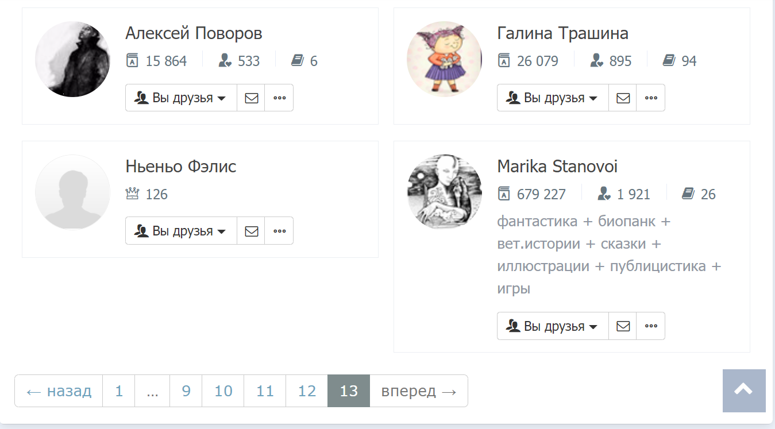Click the avatar of Алексей Поворов
The height and width of the screenshot is (429, 775).
pos(72,59)
